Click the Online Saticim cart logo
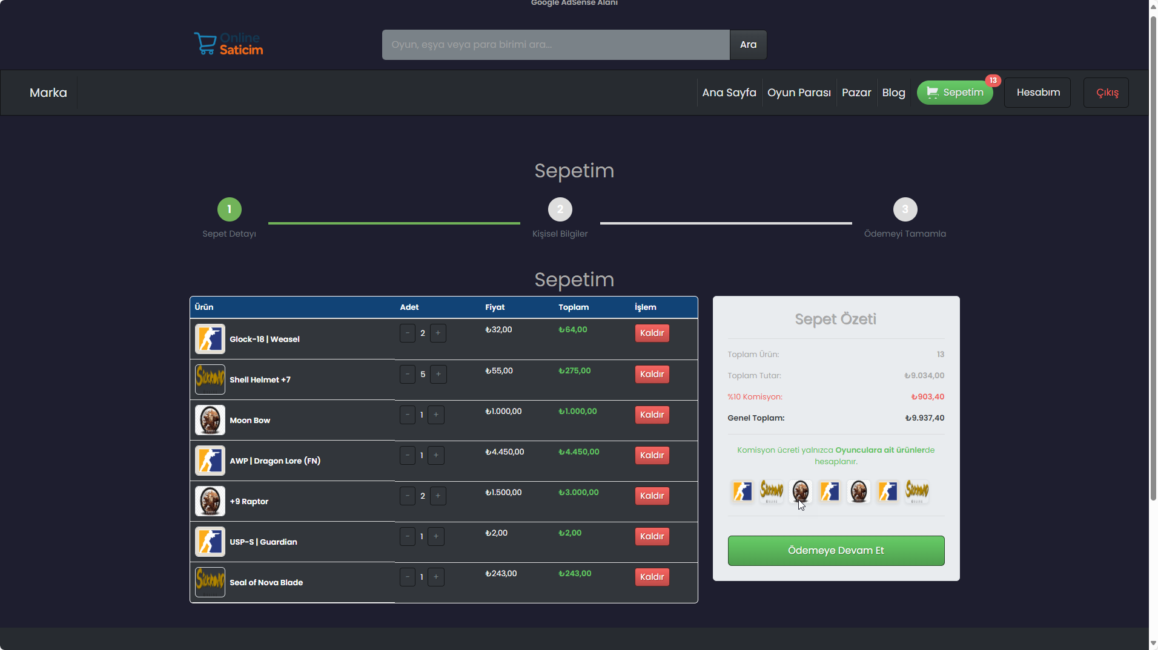 click(228, 44)
